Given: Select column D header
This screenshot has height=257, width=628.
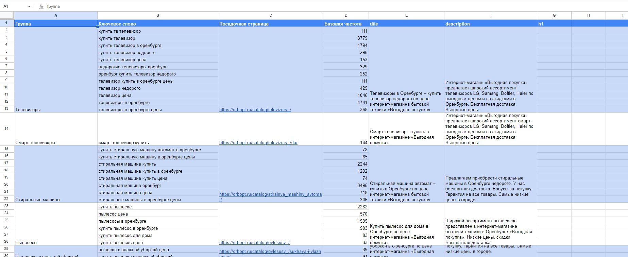Looking at the screenshot, I should (x=346, y=15).
